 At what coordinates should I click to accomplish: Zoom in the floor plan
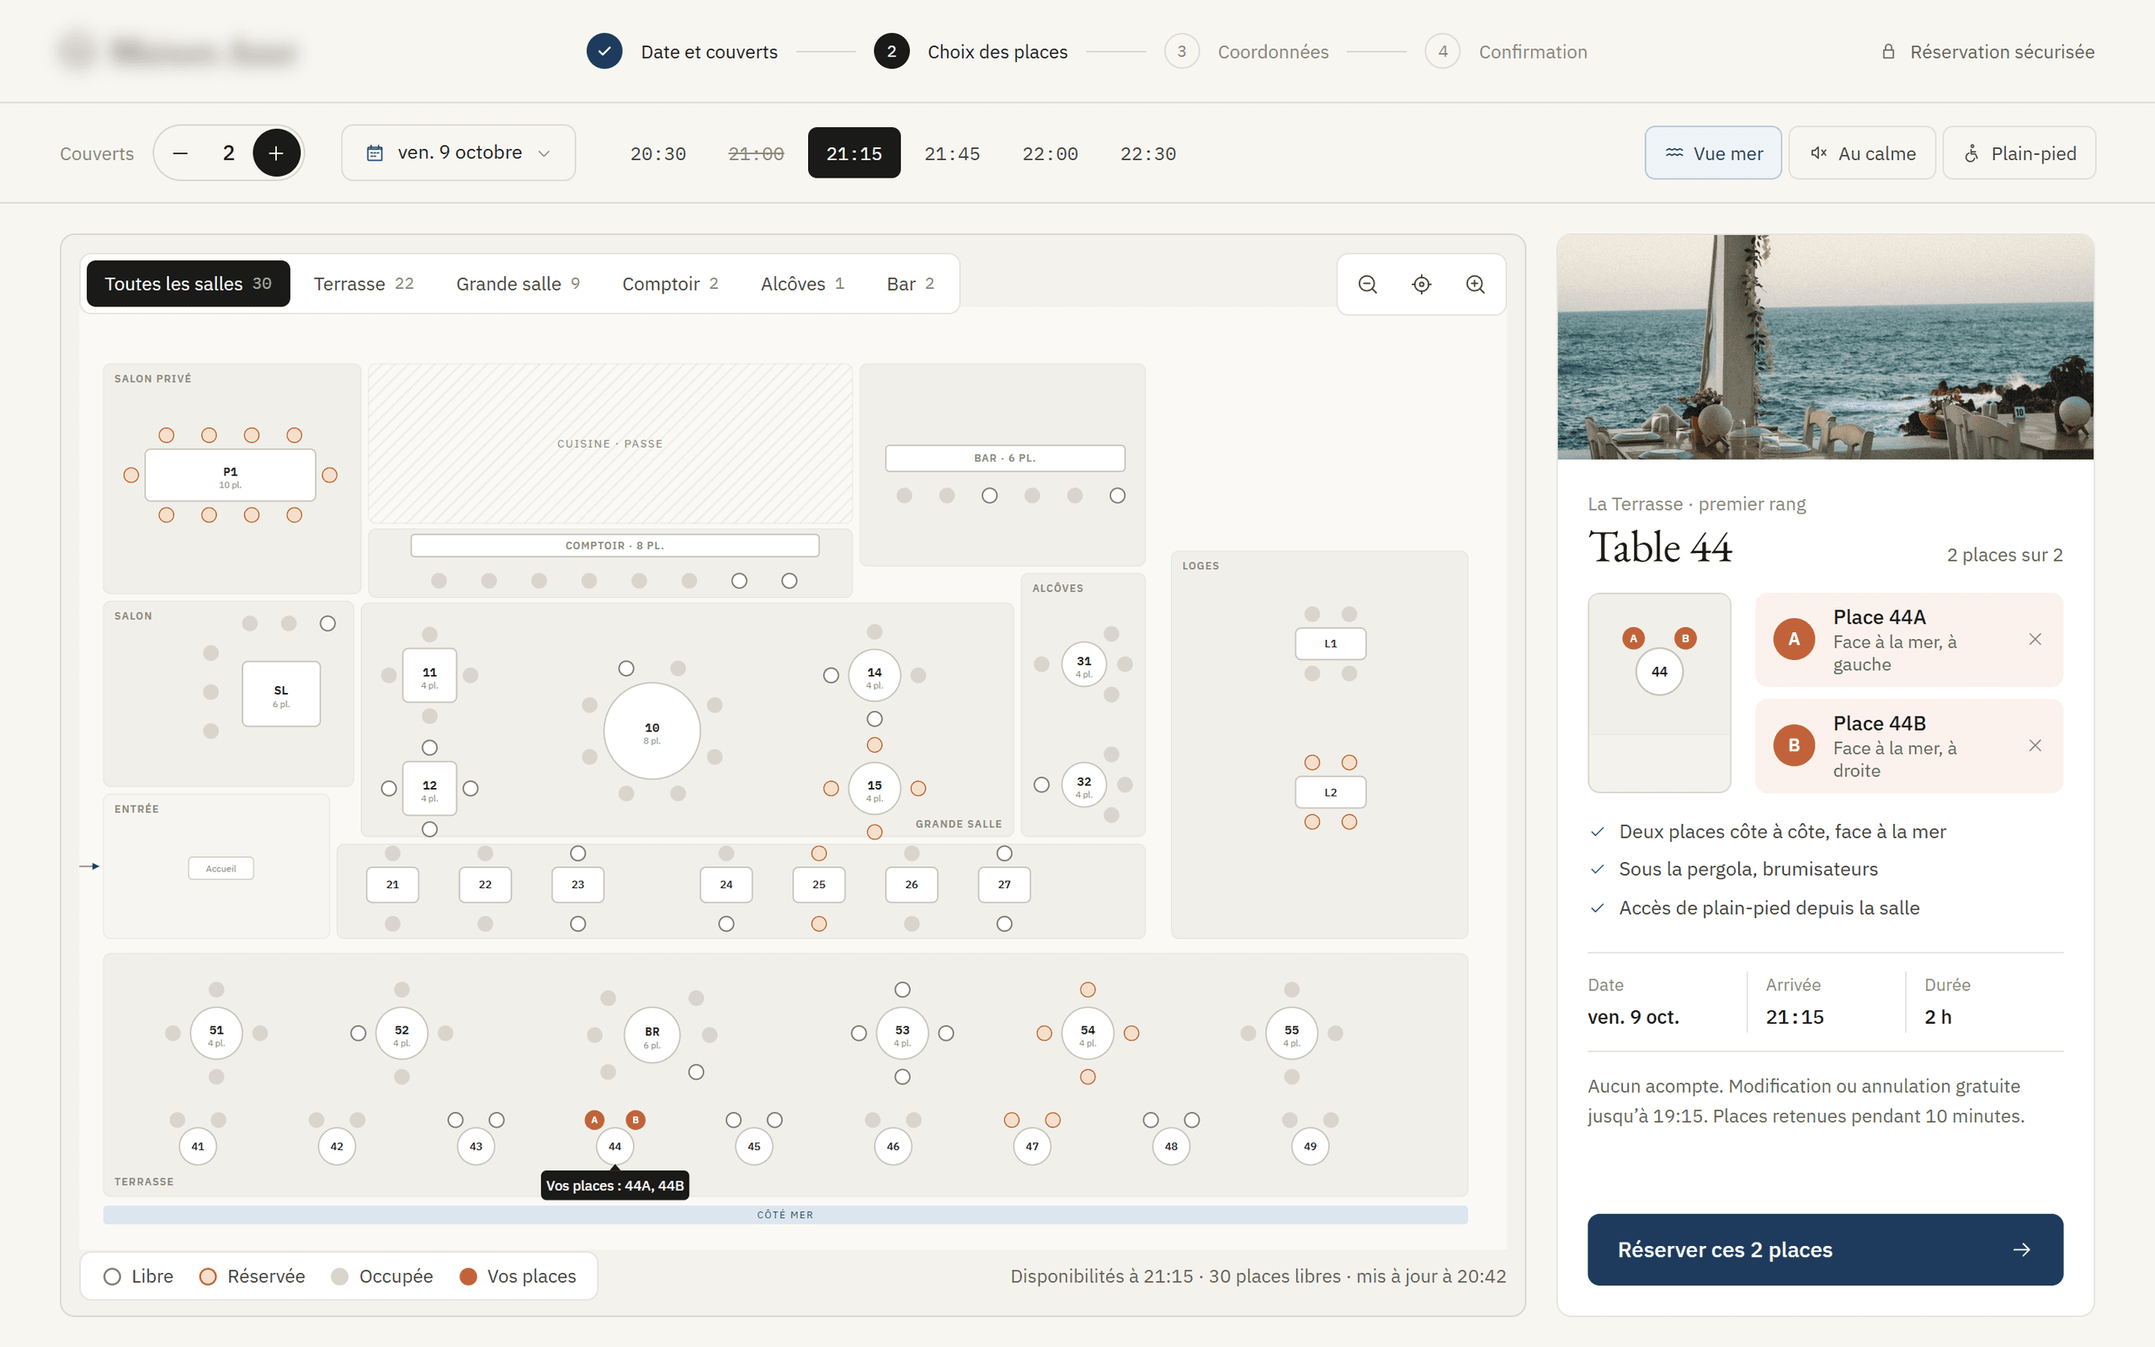(1476, 285)
